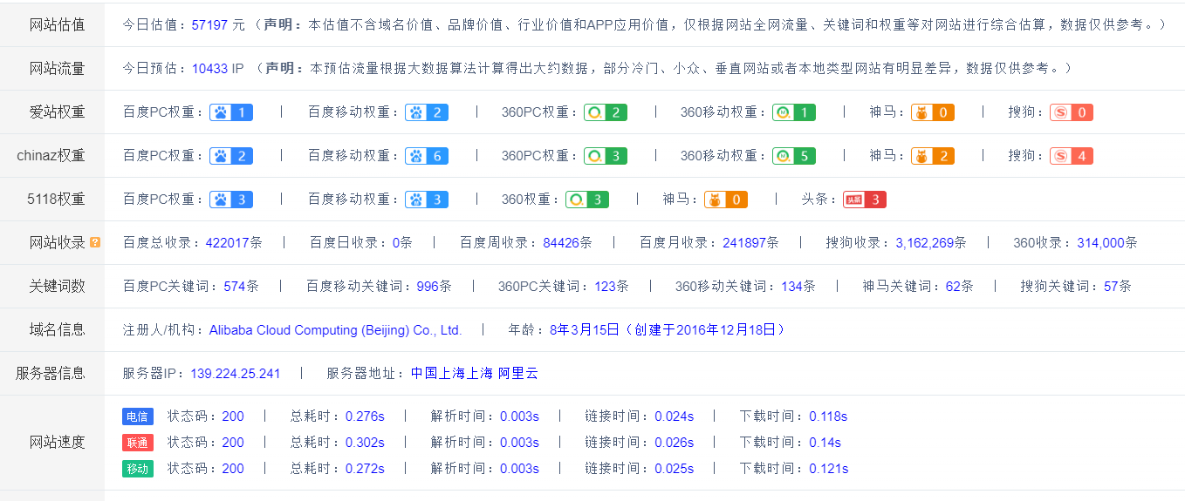Screen dimensions: 1185x501
Task: Click 360 mobile weight 5 badge in chinaz row
Action: tap(794, 156)
